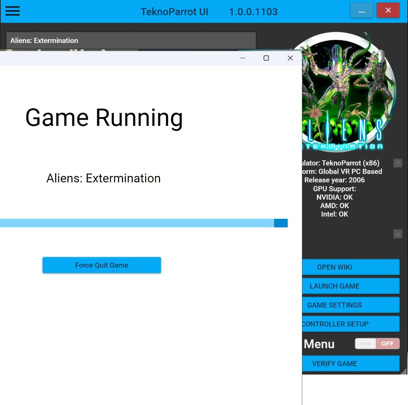Click the game loading progress bar
The width and height of the screenshot is (408, 405).
click(x=144, y=223)
